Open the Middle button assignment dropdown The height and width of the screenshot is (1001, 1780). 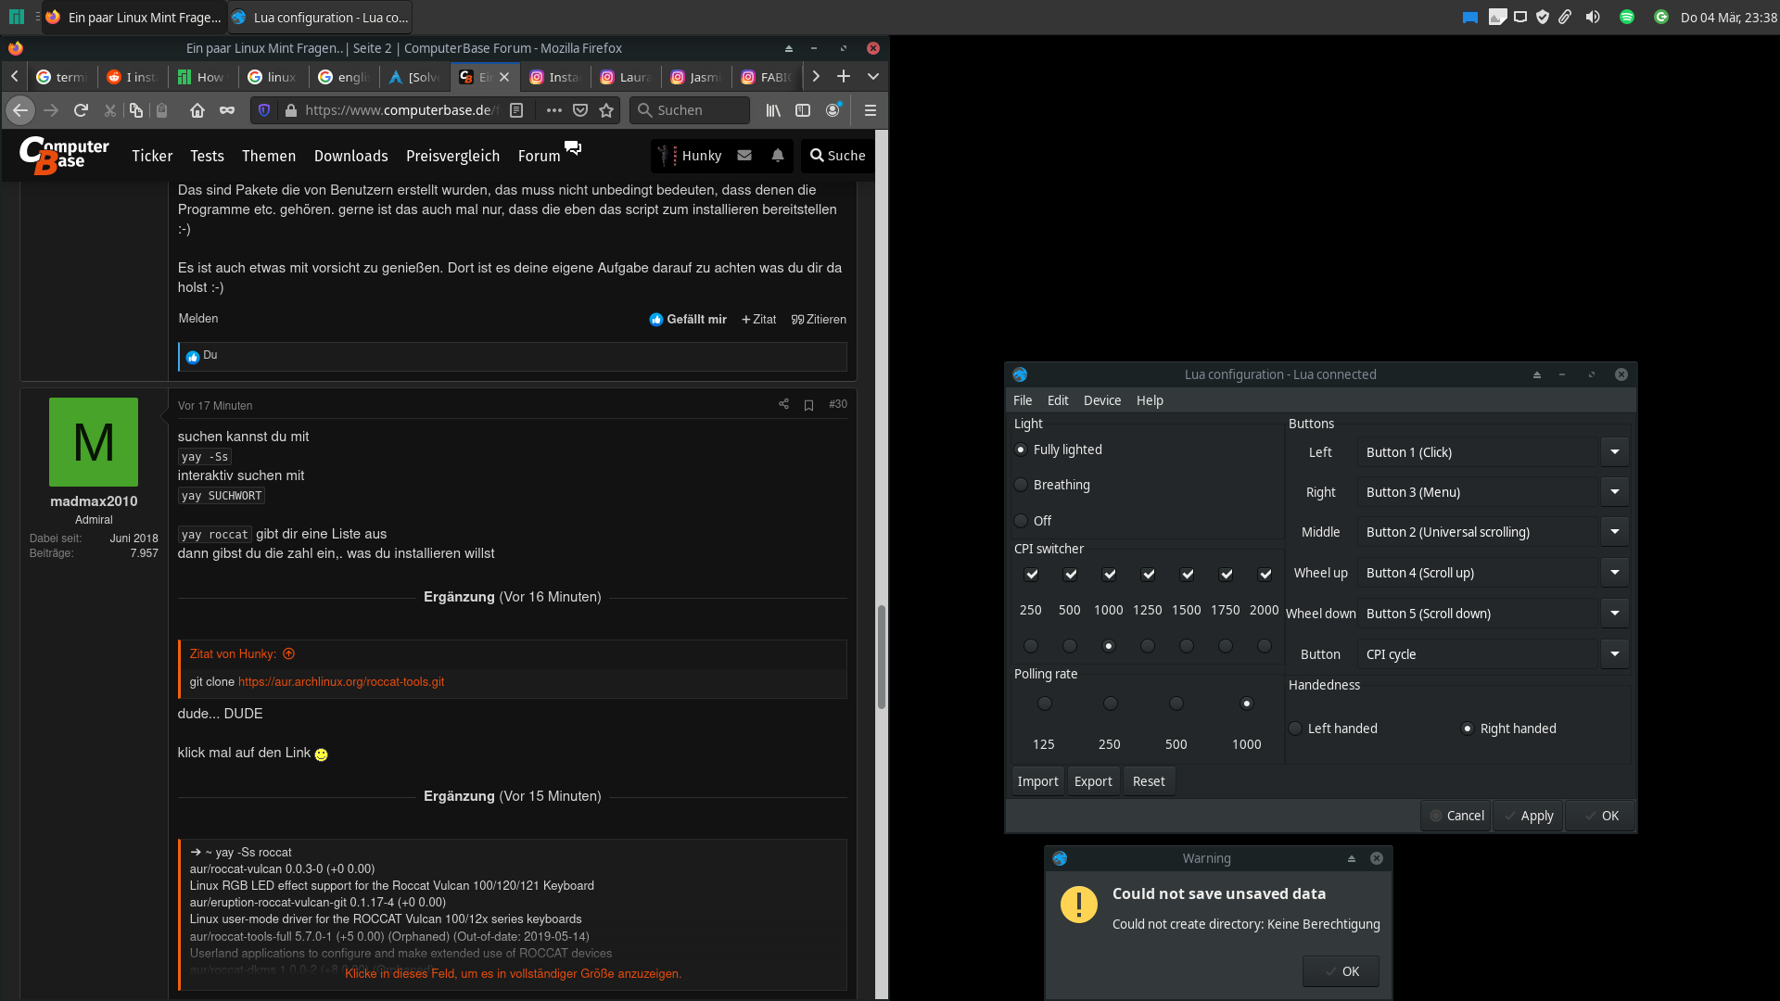pyautogui.click(x=1614, y=532)
